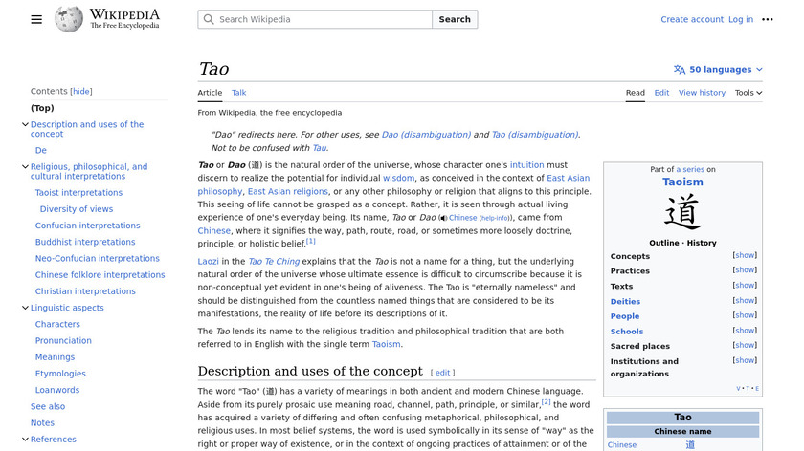Screen dimensions: 804x451
Task: Show the Practices section in Taoism box
Action: coord(745,270)
